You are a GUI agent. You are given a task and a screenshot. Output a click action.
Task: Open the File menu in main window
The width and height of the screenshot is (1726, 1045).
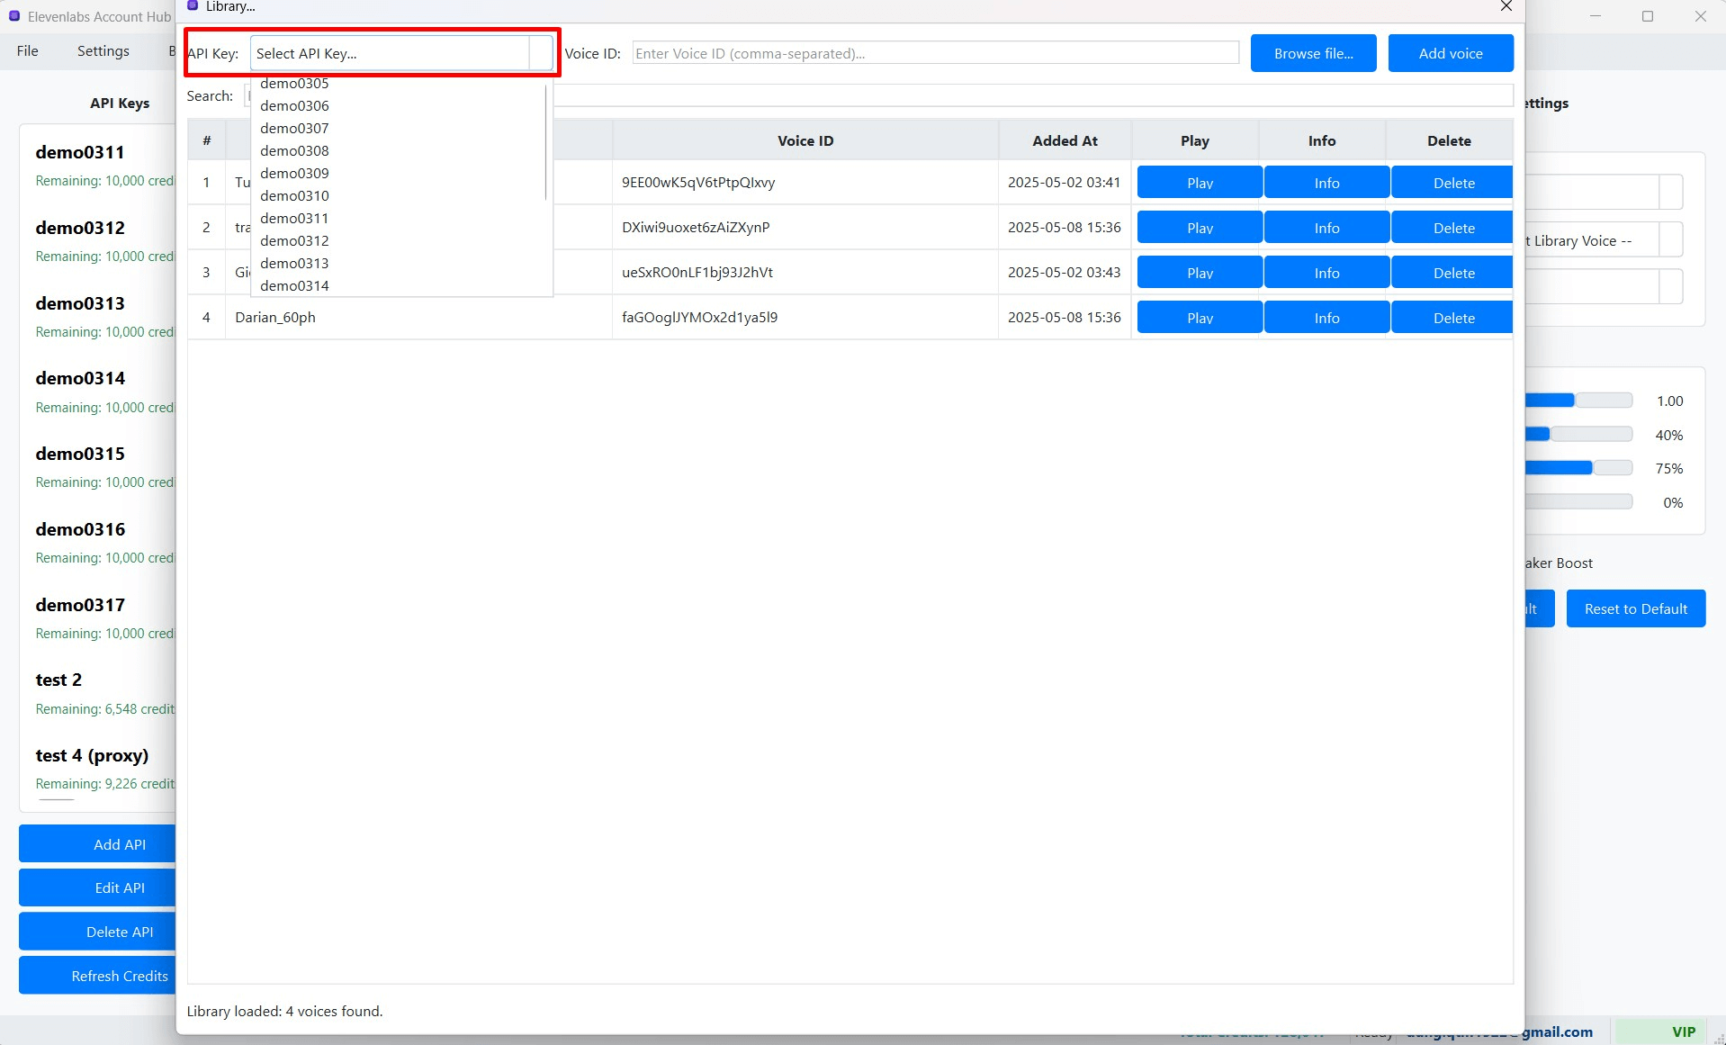pyautogui.click(x=27, y=50)
